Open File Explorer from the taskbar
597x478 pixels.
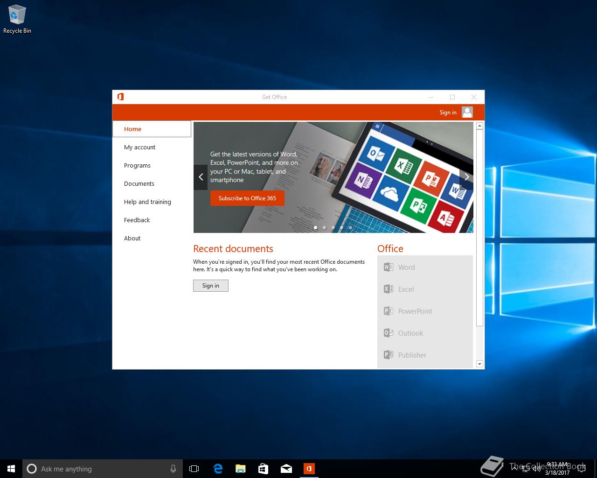(x=241, y=469)
